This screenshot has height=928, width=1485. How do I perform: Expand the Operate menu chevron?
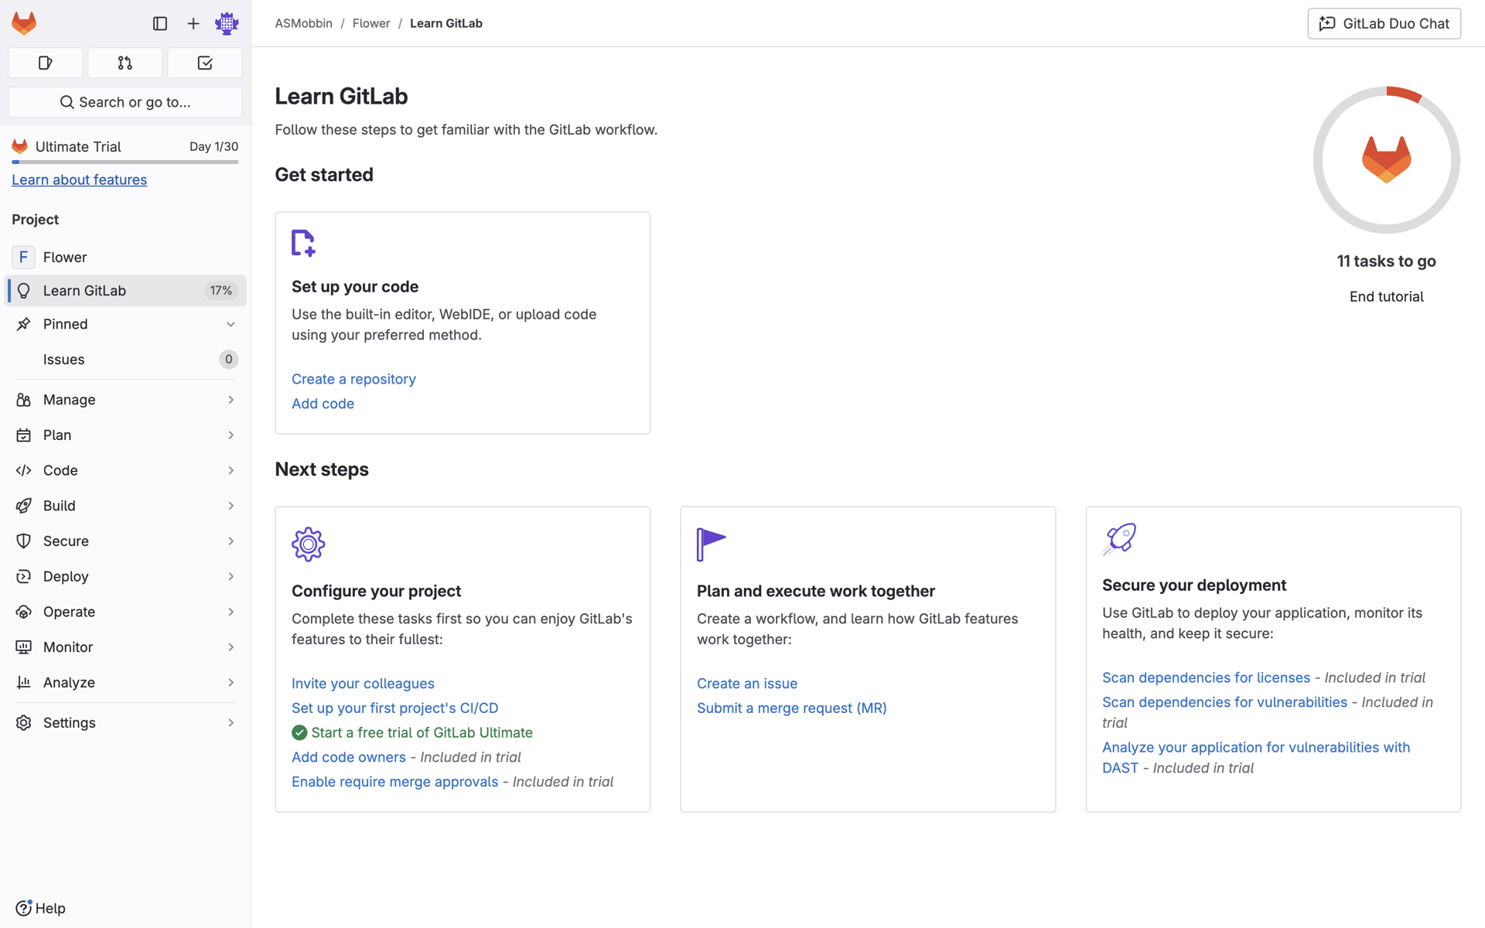230,612
